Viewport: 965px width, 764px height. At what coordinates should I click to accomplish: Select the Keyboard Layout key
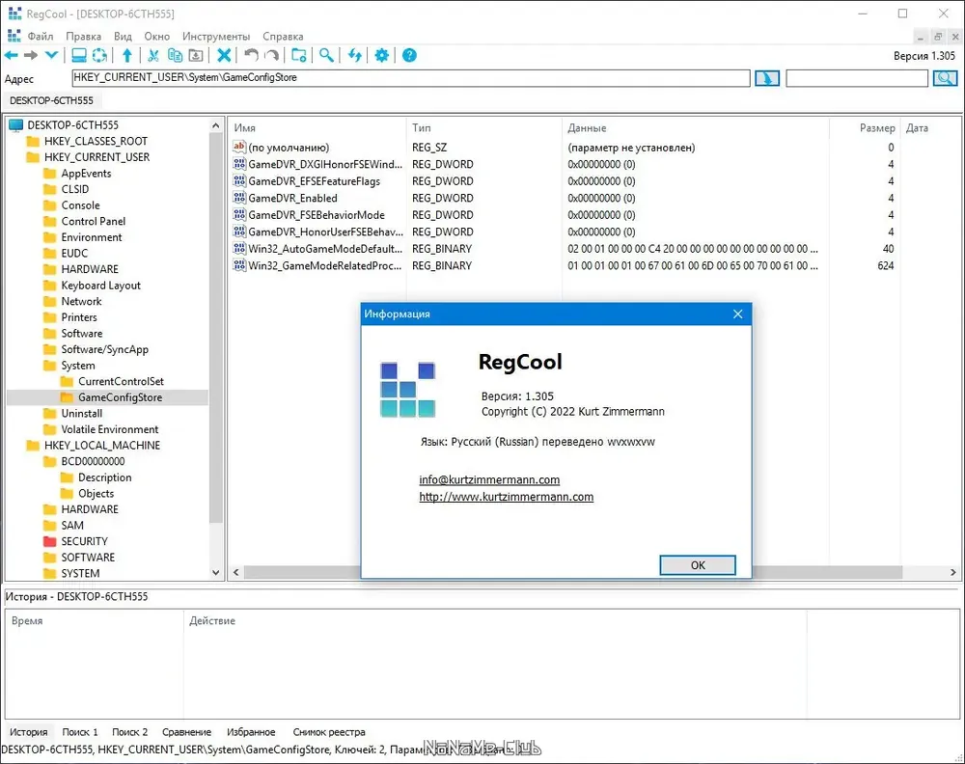[x=100, y=285]
